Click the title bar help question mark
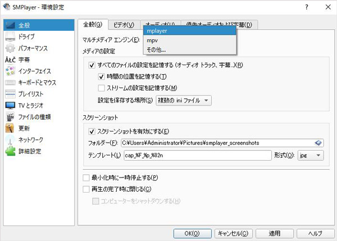The image size is (337, 241). [307, 7]
